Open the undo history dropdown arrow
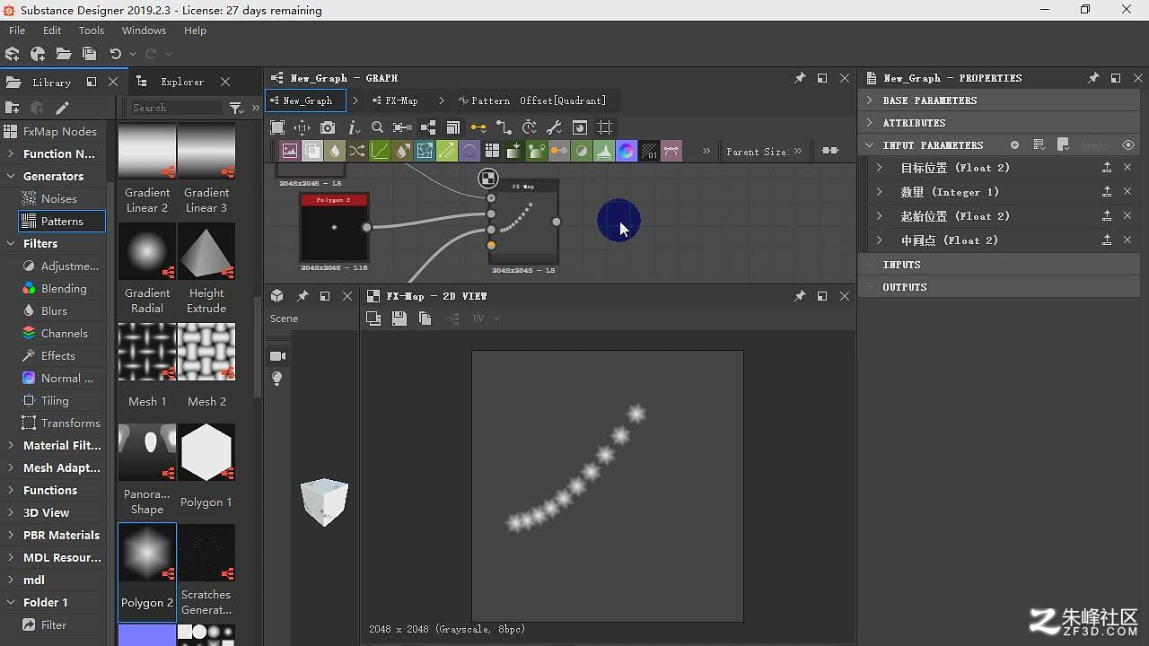1149x646 pixels. pos(132,54)
